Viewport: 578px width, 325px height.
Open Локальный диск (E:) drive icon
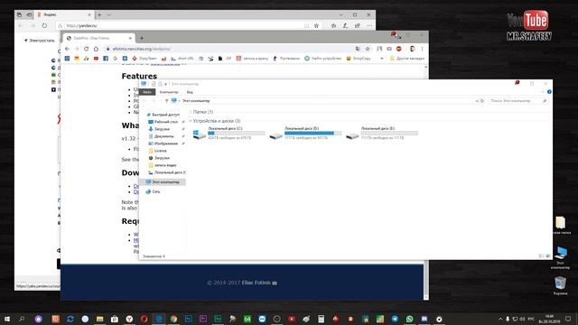(352, 135)
